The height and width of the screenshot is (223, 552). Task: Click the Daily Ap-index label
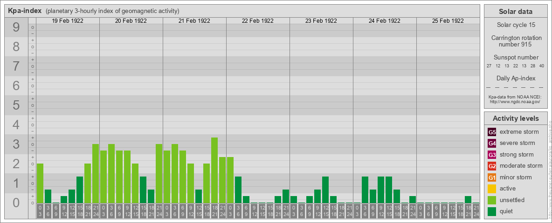516,78
